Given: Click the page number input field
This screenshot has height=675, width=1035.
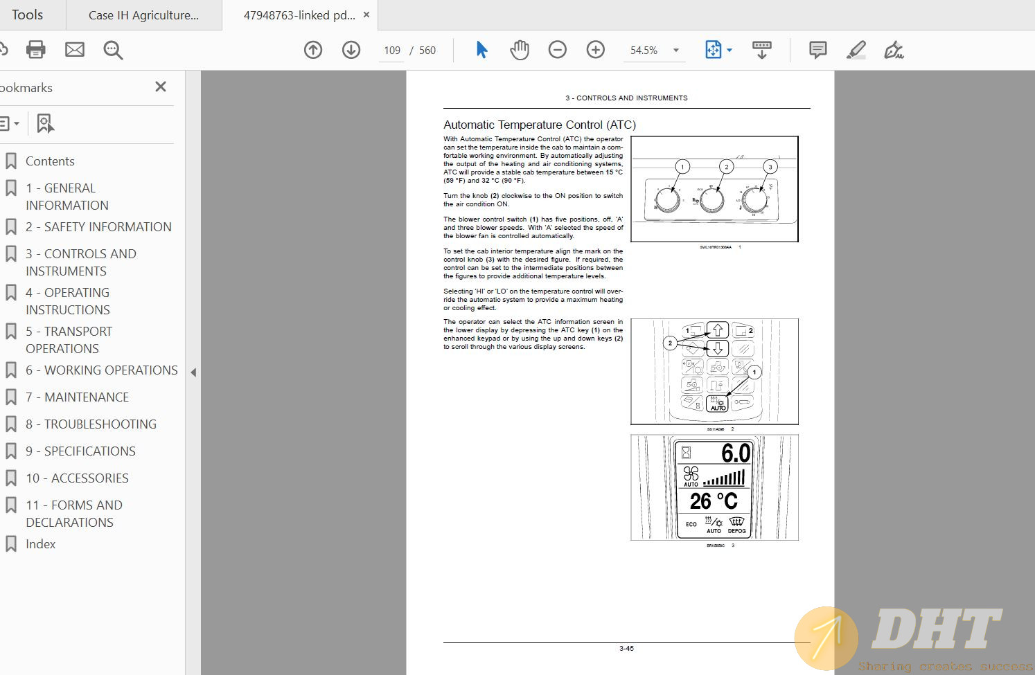Looking at the screenshot, I should 392,51.
